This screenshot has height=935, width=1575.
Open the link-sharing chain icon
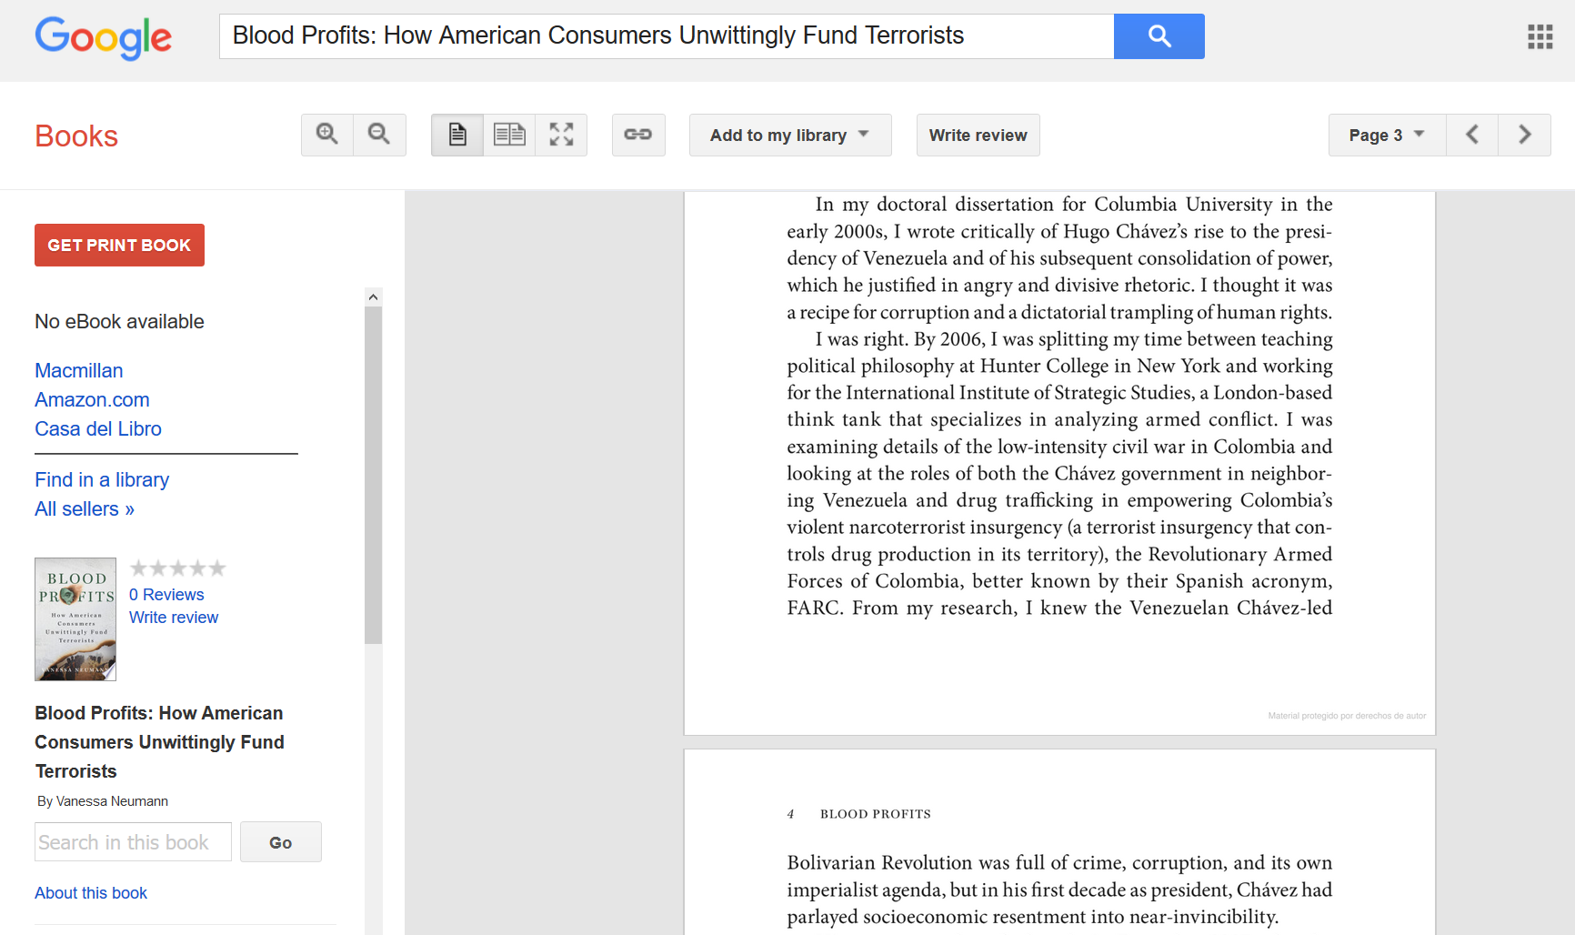coord(638,135)
